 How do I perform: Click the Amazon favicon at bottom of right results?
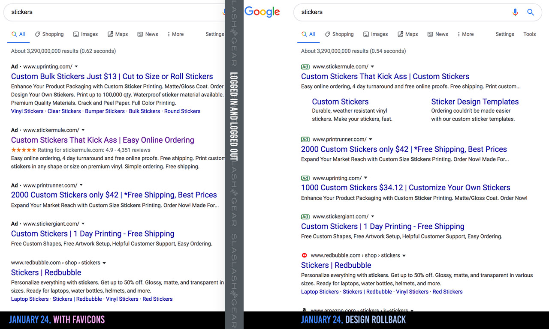(304, 310)
